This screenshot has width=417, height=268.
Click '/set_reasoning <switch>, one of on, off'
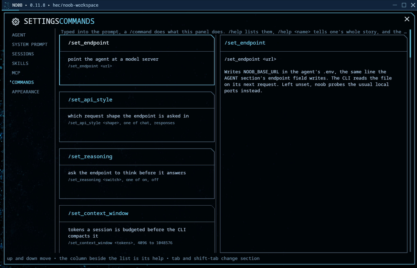point(113,180)
